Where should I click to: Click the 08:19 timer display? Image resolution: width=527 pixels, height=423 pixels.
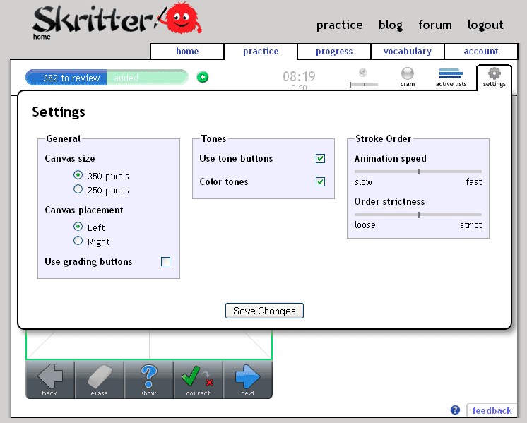coord(299,76)
